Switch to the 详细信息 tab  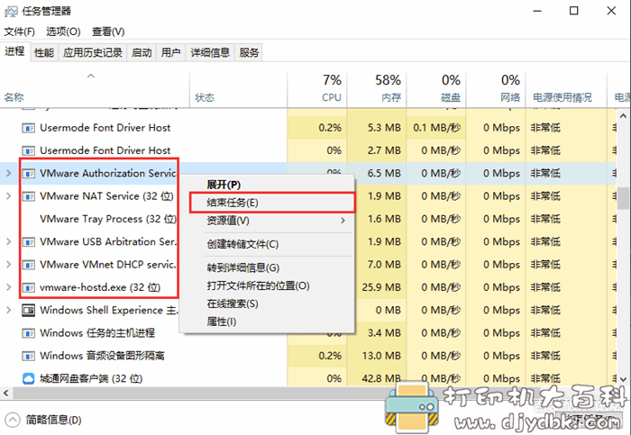pyautogui.click(x=210, y=52)
